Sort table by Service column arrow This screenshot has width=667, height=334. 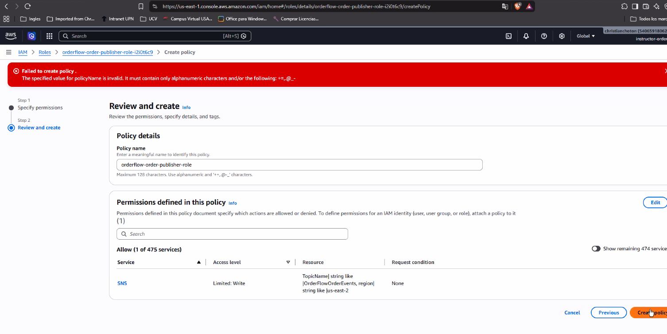(x=199, y=262)
